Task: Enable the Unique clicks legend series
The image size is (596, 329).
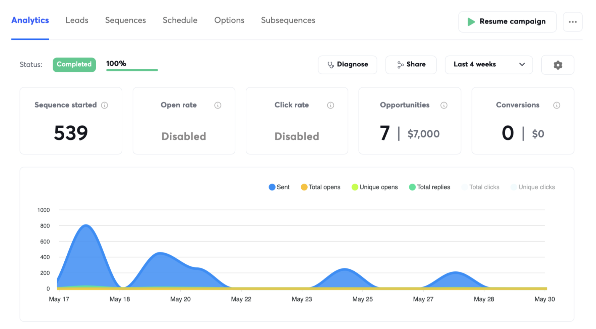Action: click(533, 187)
